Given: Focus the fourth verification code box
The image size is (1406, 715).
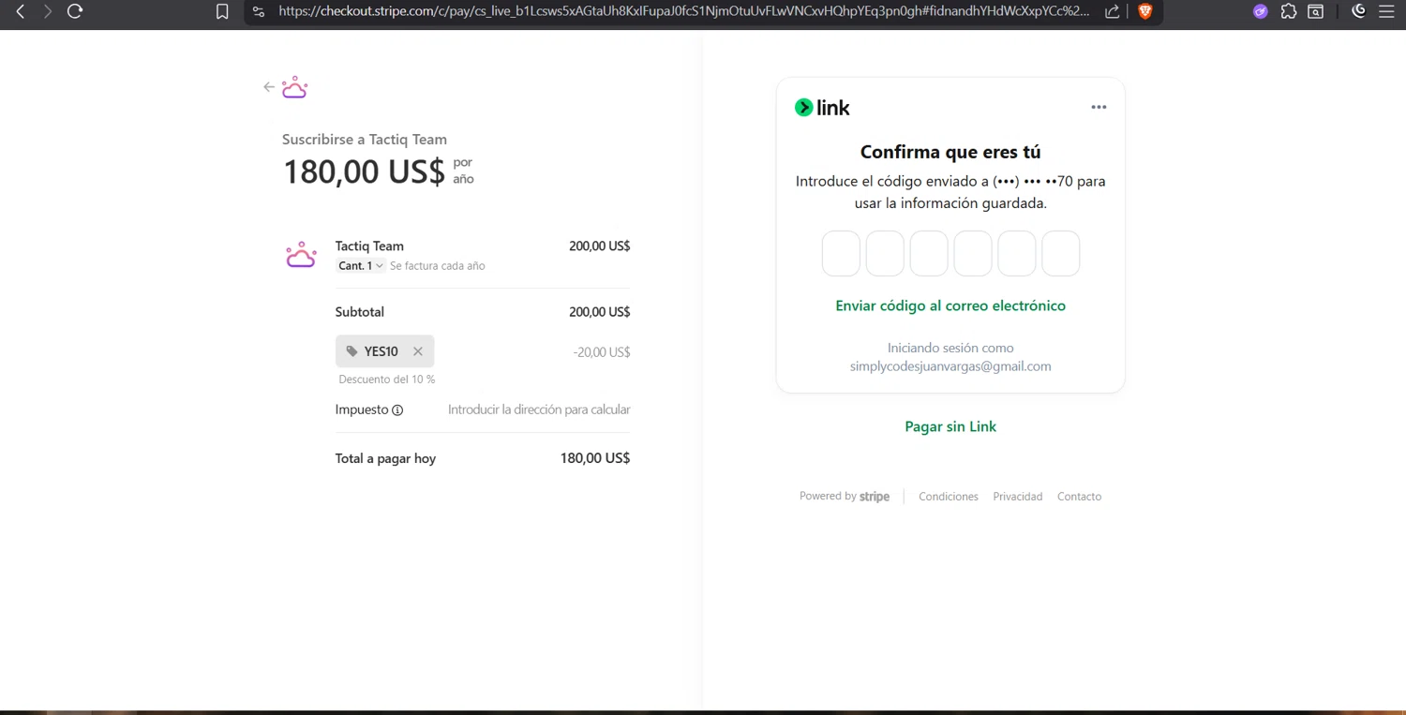Looking at the screenshot, I should (973, 254).
